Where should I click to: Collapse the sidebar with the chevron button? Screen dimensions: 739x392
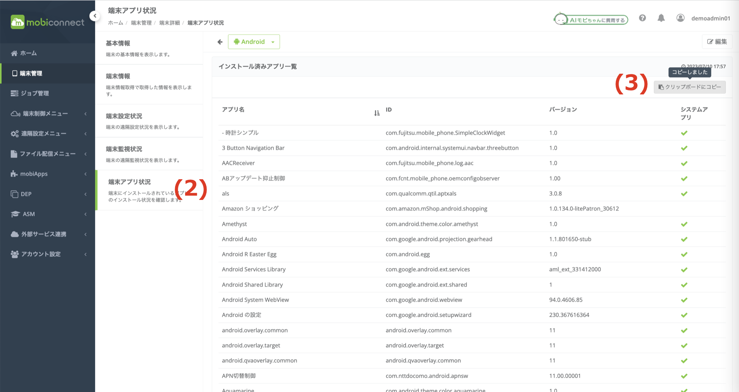[95, 16]
